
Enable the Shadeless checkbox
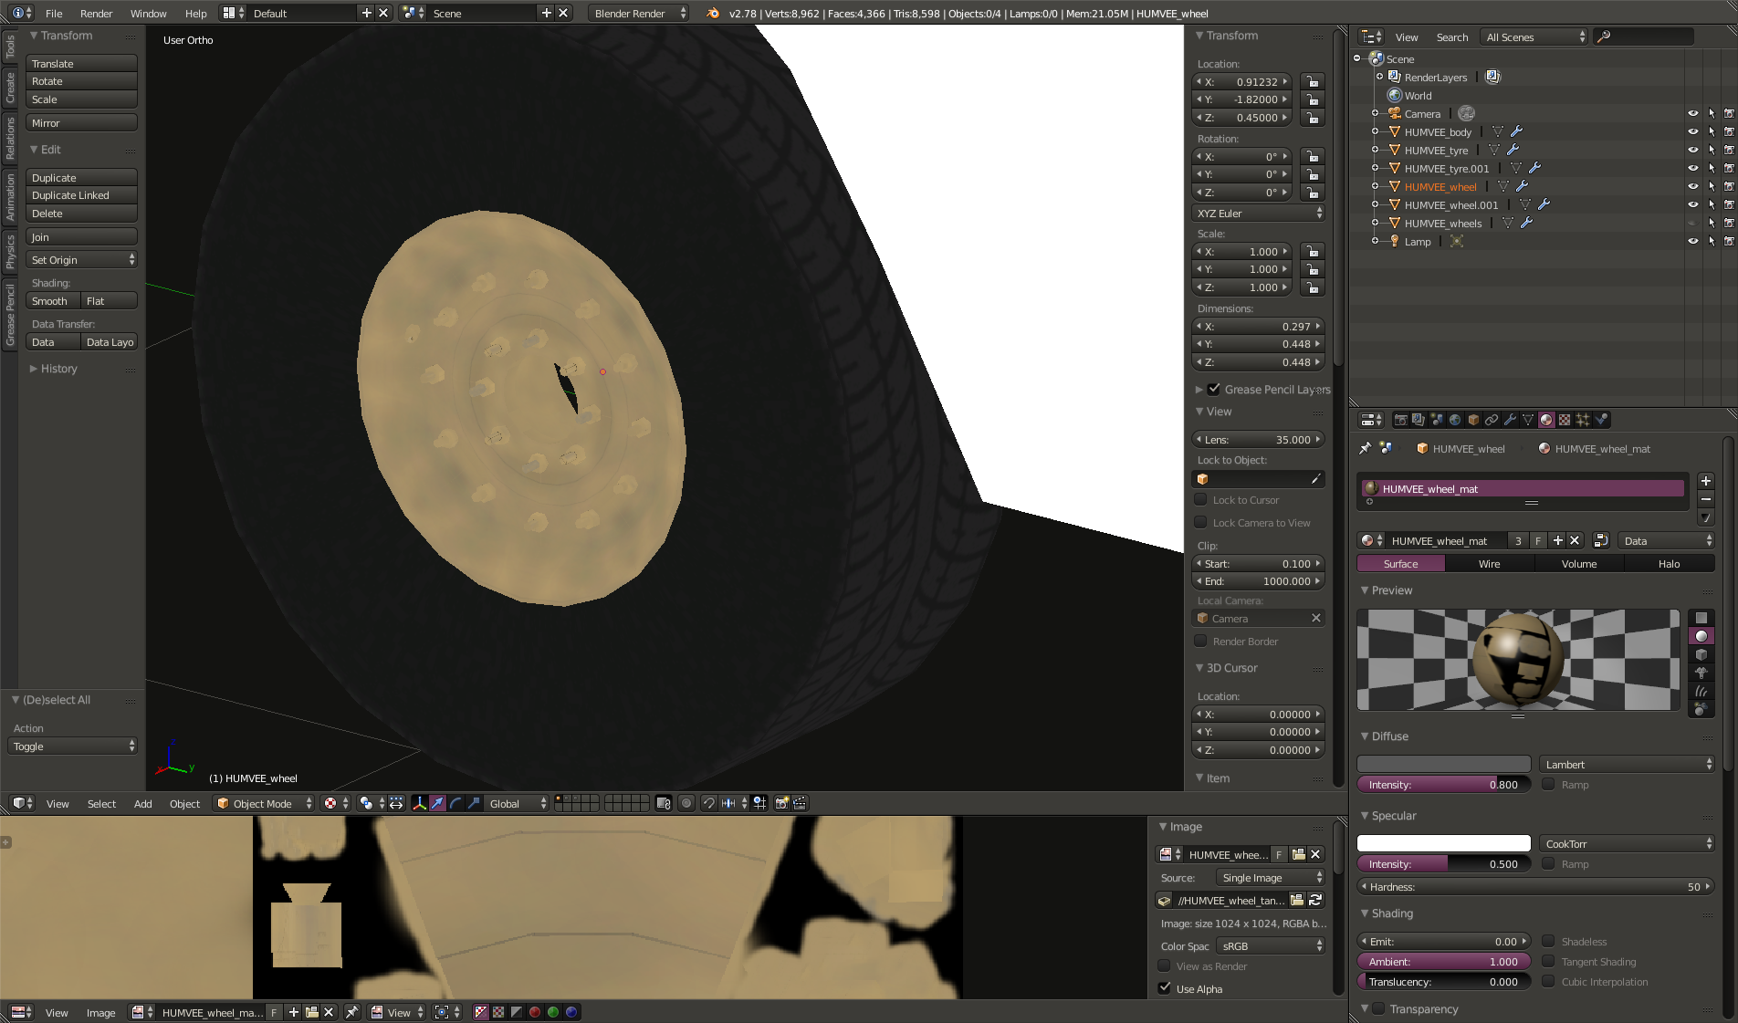pyautogui.click(x=1548, y=941)
